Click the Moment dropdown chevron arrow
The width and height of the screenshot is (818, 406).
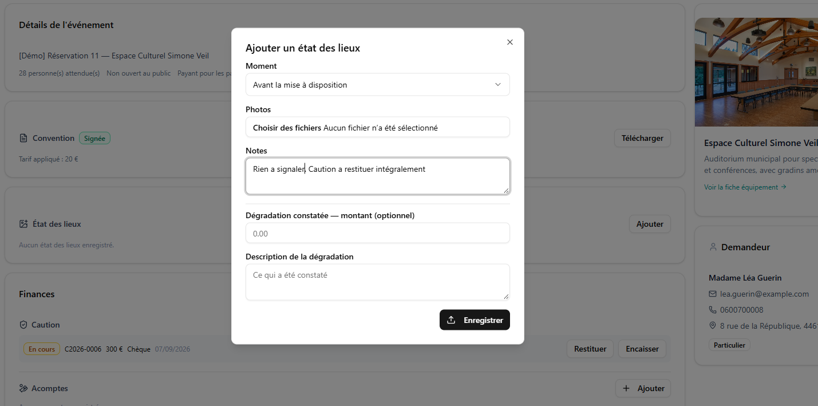tap(498, 85)
